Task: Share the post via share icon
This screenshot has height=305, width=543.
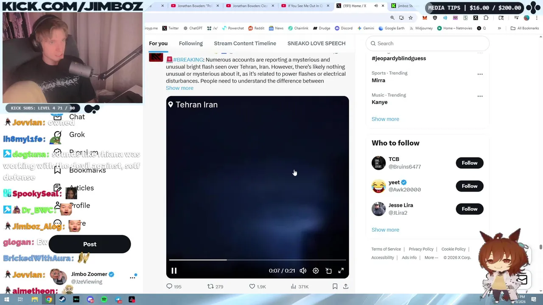Action: click(346, 287)
